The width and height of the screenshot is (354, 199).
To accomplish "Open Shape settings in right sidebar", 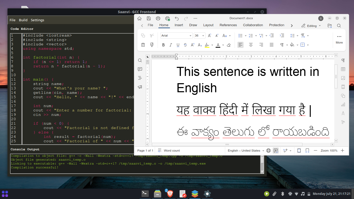I will 343,96.
